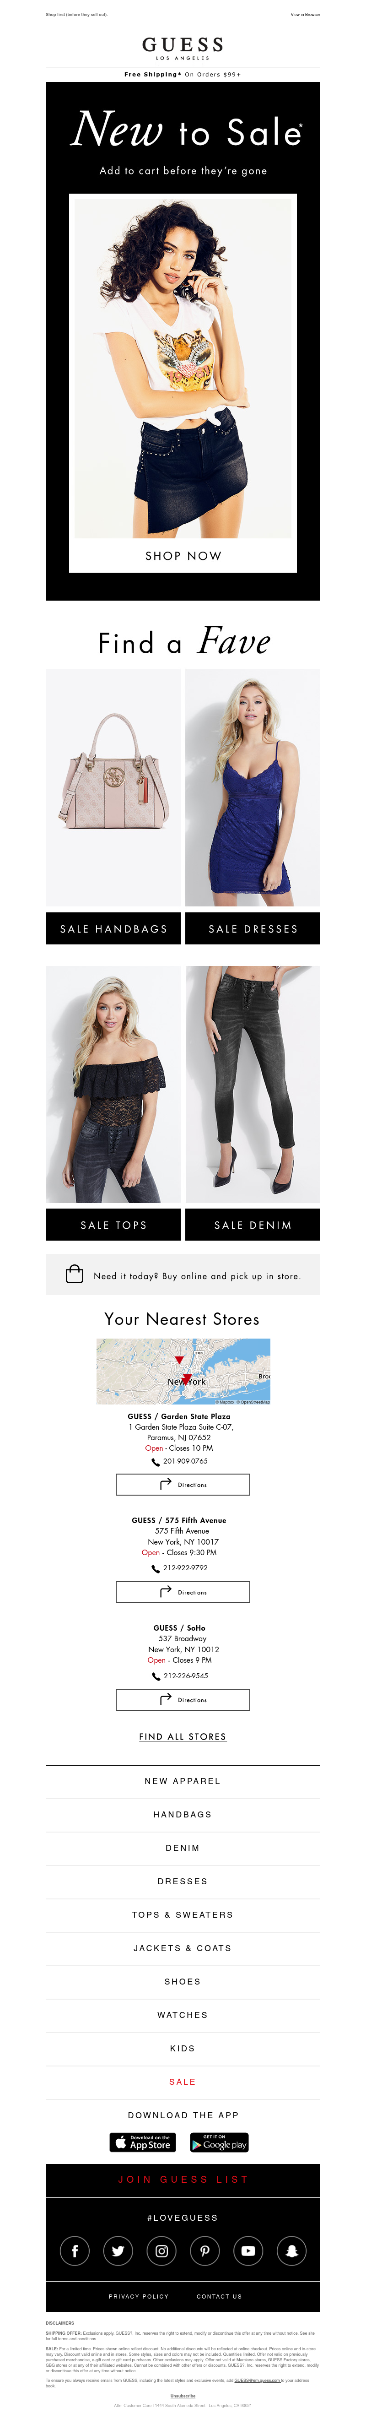Click the Find All Stores link

click(183, 1737)
